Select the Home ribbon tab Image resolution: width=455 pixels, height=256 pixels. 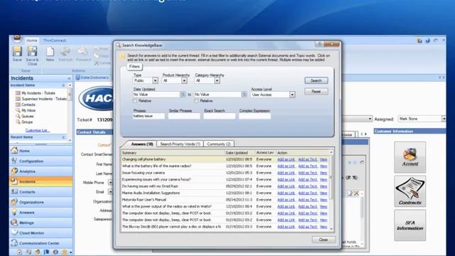click(31, 41)
